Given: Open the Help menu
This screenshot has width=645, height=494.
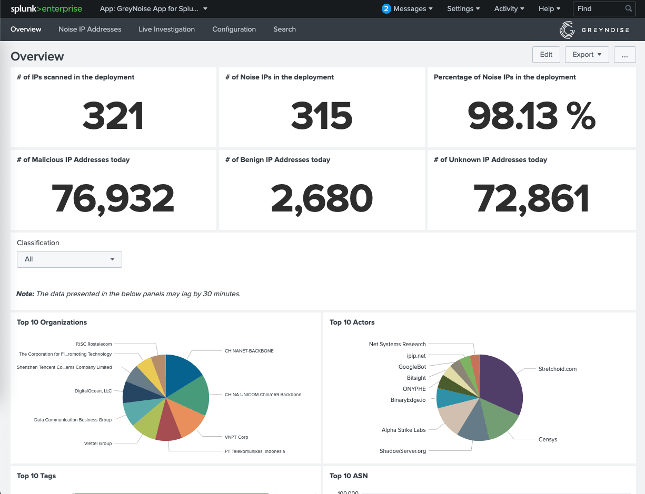Looking at the screenshot, I should tap(549, 8).
